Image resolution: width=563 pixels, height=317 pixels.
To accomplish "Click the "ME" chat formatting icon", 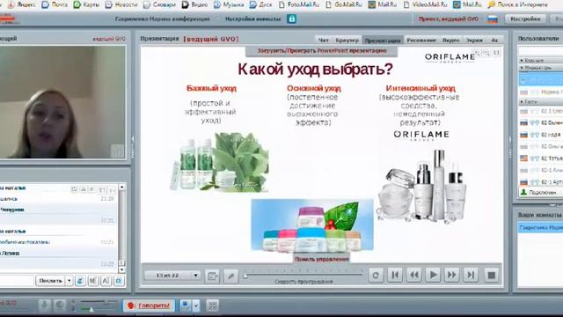I will pyautogui.click(x=93, y=281).
